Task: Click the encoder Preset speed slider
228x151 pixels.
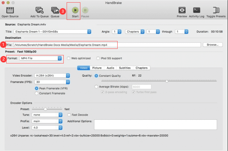Action: (45, 109)
